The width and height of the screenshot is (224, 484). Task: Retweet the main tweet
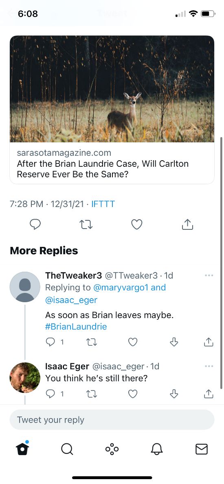click(86, 225)
